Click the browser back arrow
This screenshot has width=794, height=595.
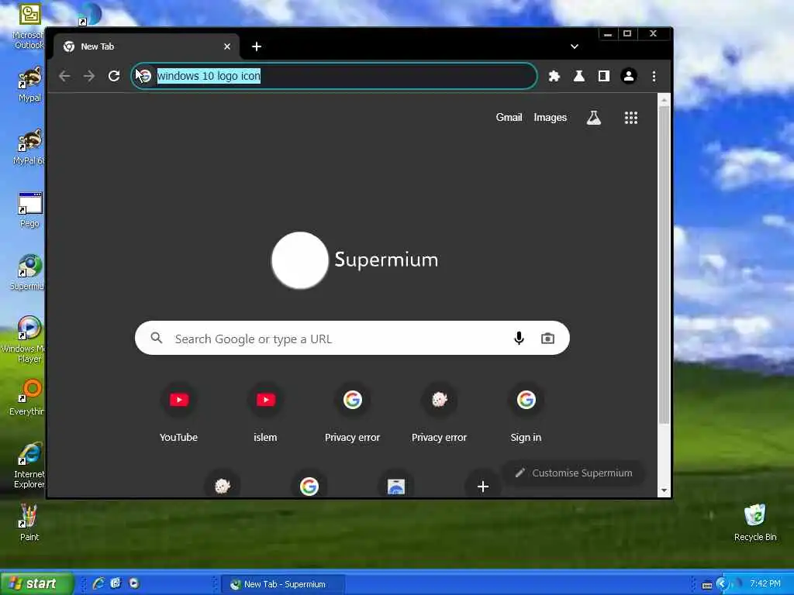(64, 76)
